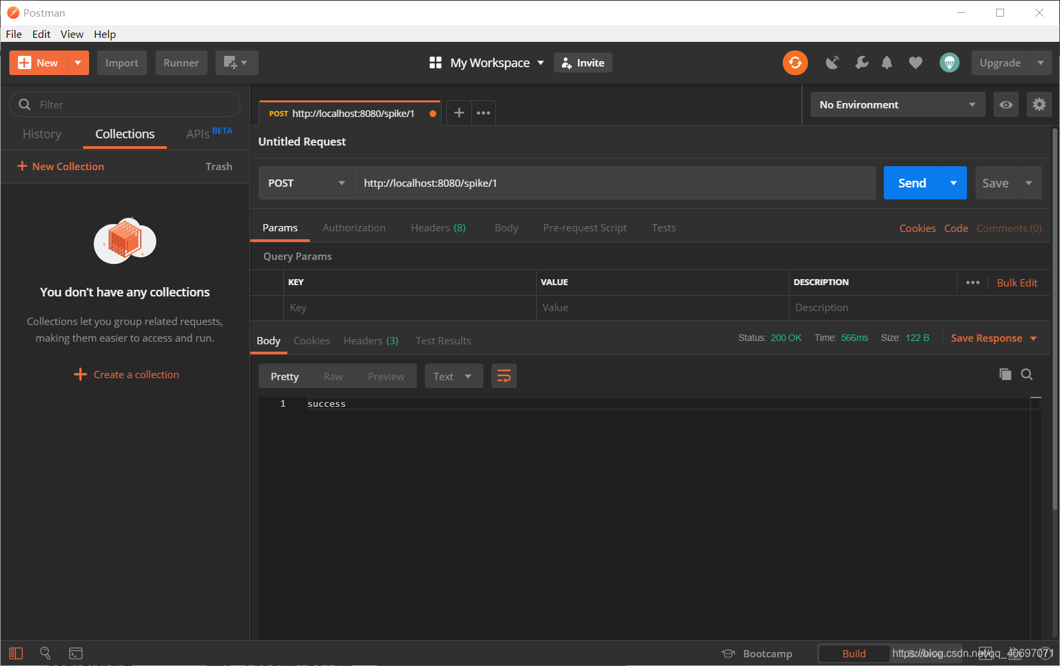This screenshot has width=1060, height=666.
Task: Select the Preview response view
Action: pyautogui.click(x=386, y=376)
